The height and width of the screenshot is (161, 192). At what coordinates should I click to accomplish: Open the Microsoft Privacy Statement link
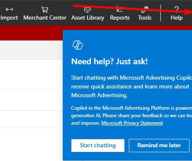click(132, 123)
